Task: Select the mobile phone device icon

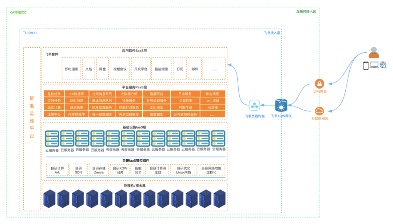Action: click(366, 66)
